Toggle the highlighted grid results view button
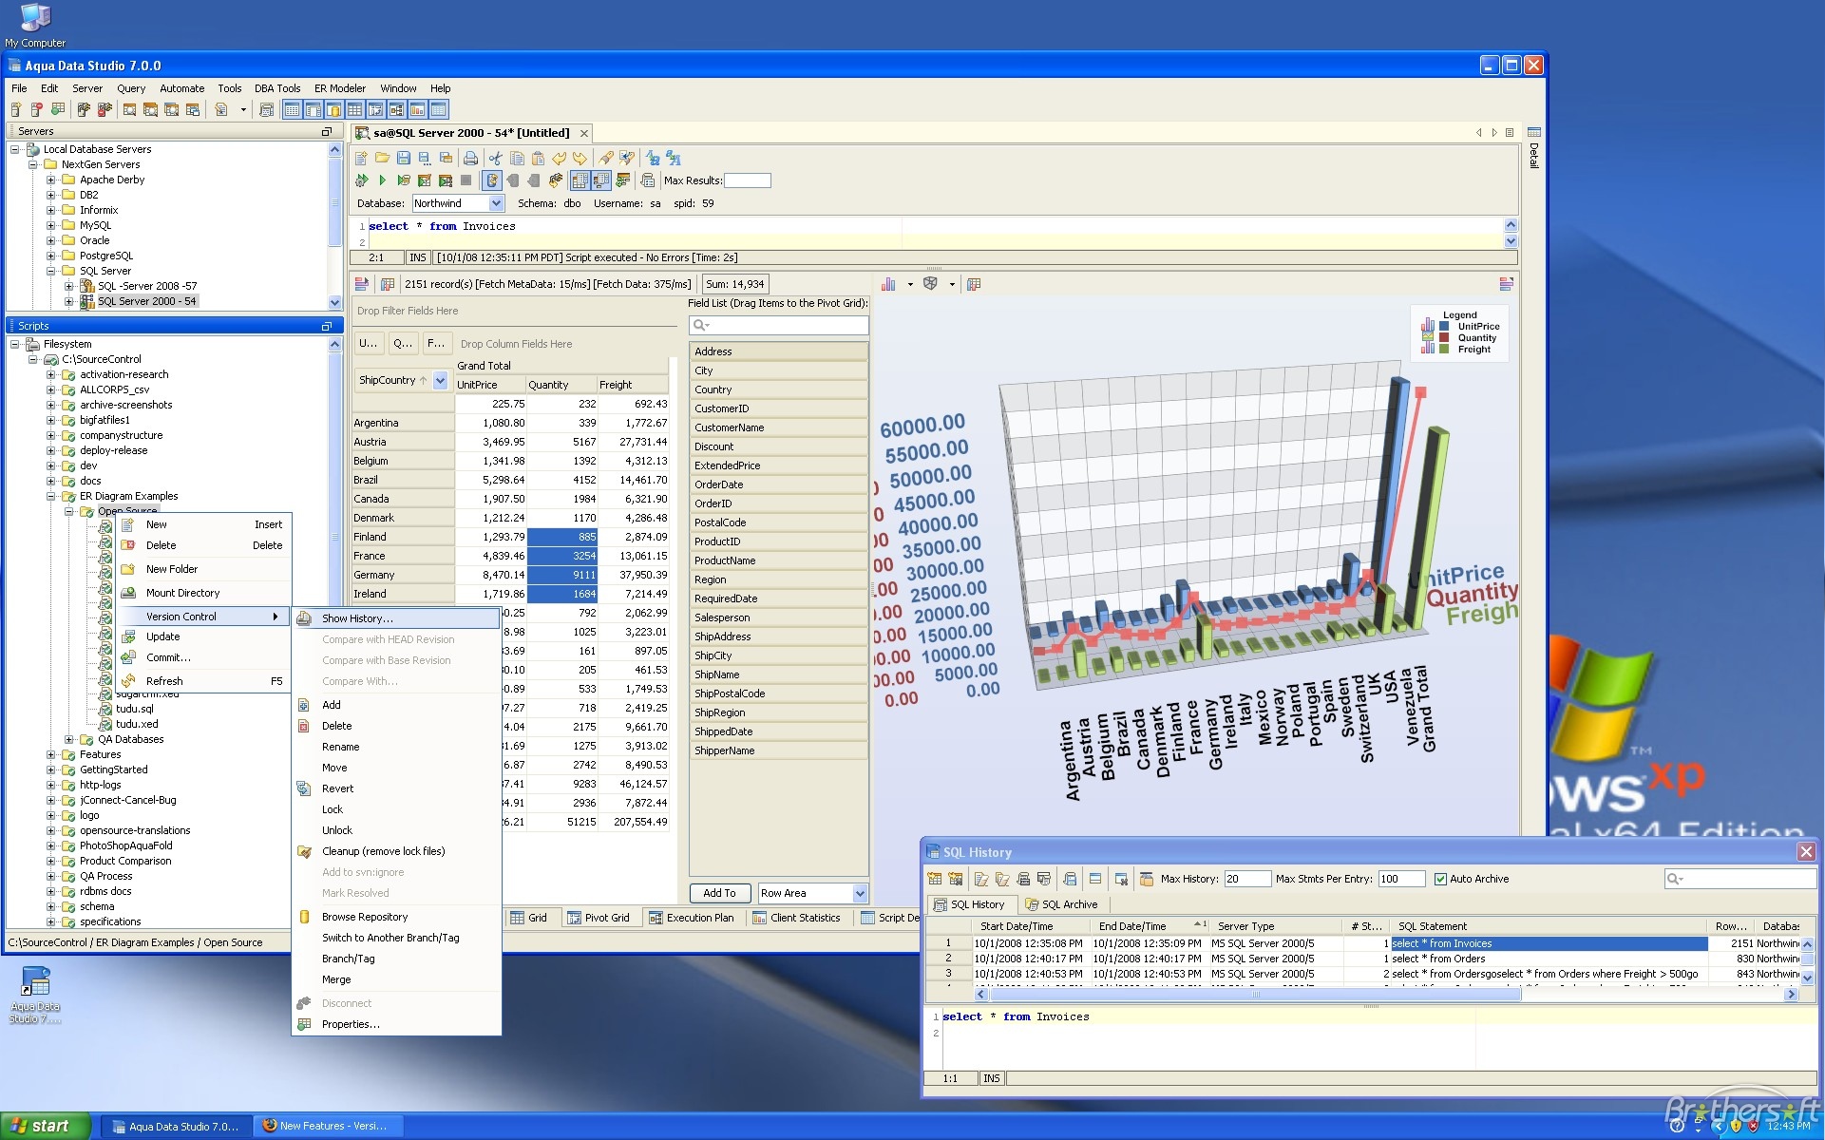This screenshot has width=1825, height=1140. [x=580, y=180]
